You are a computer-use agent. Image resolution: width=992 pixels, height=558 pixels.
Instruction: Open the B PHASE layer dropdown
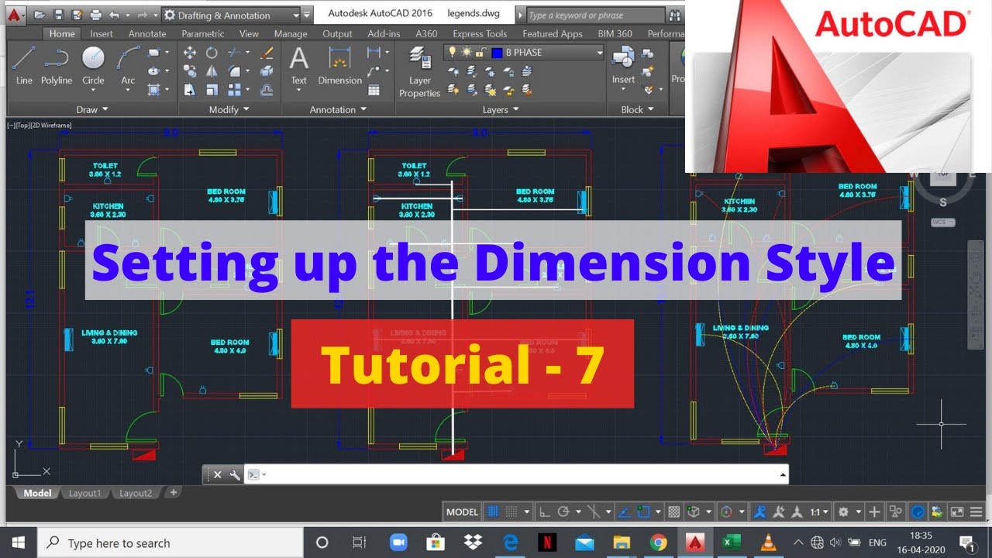point(599,53)
